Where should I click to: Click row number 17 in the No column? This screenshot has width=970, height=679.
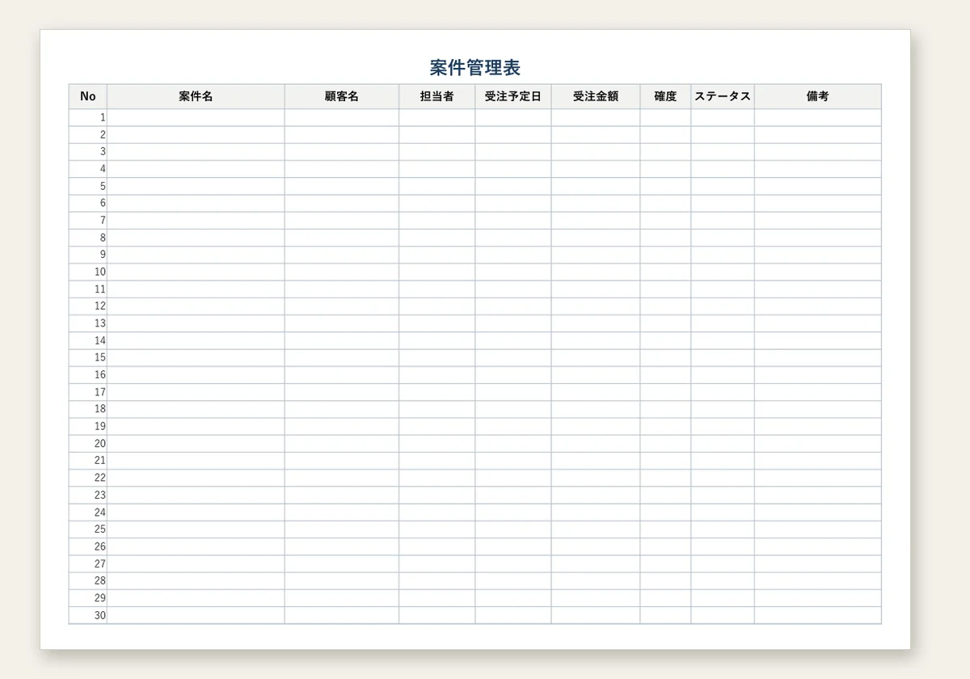(88, 392)
